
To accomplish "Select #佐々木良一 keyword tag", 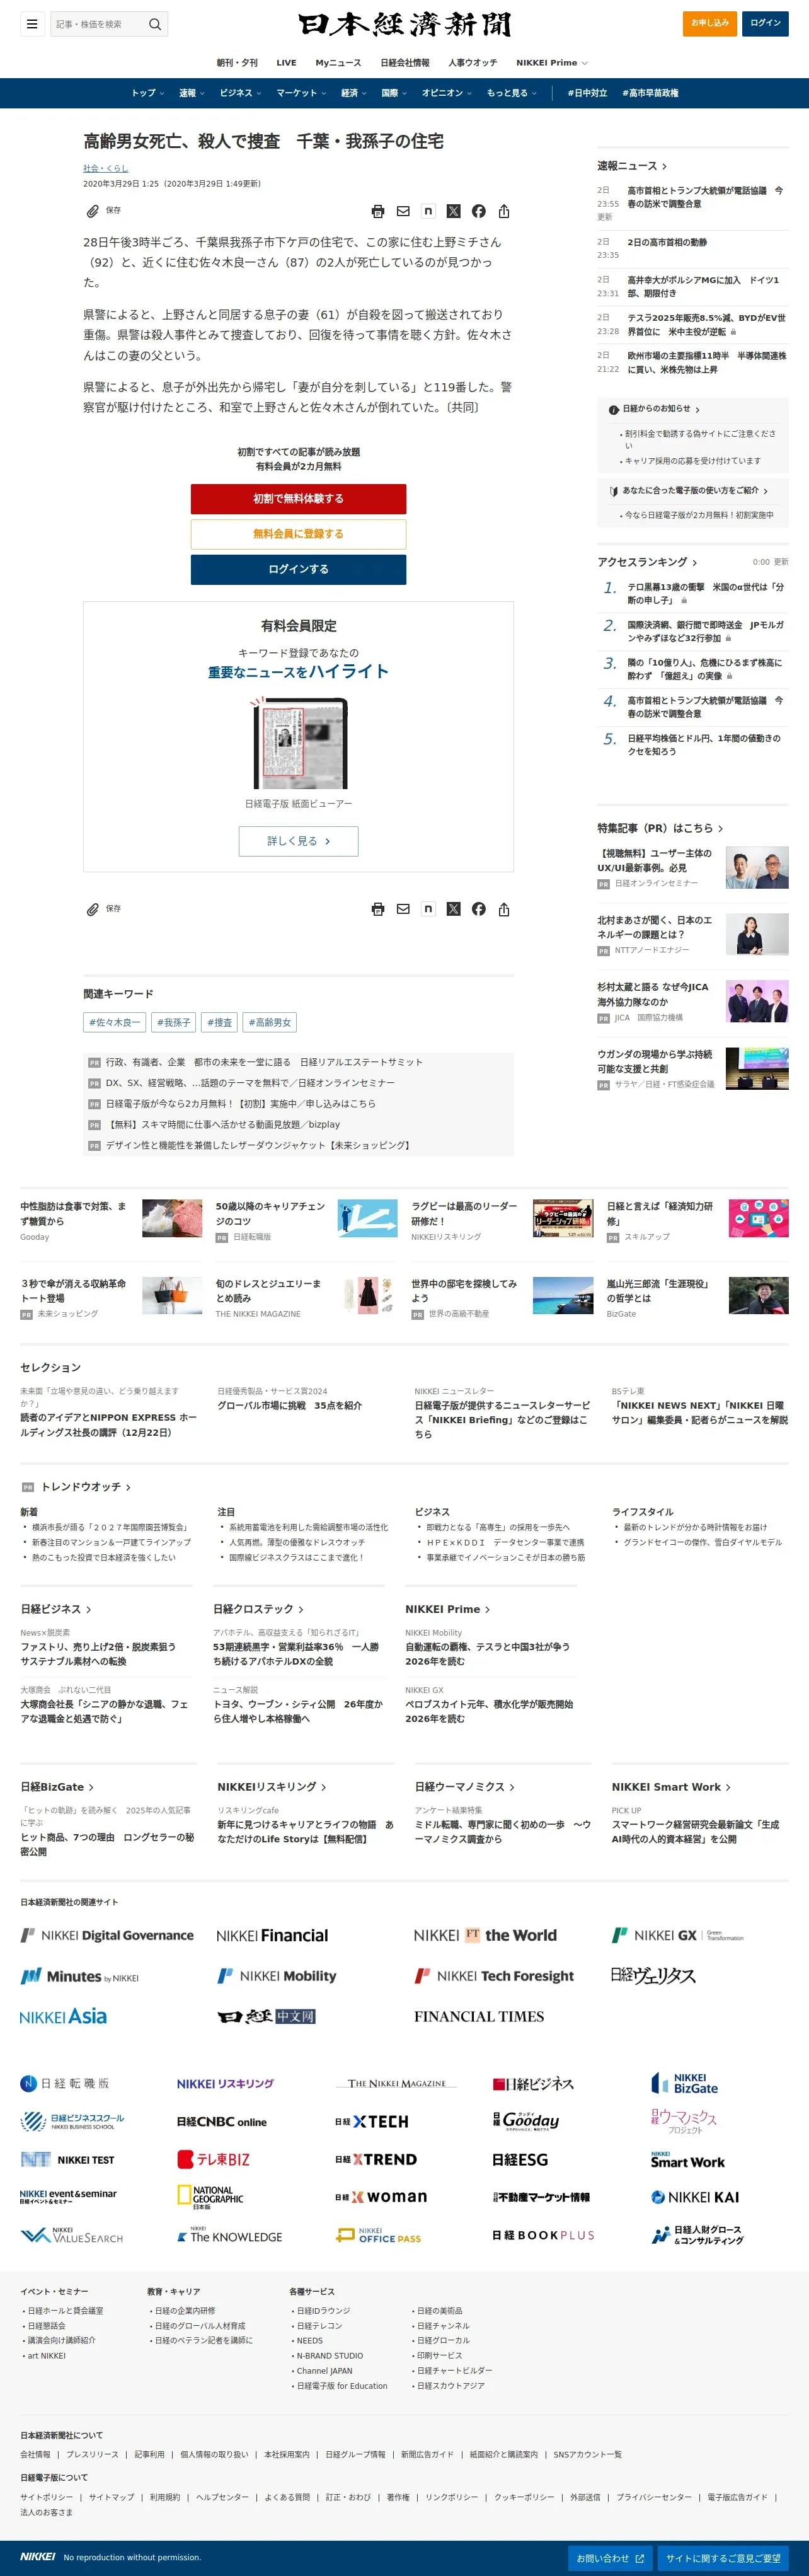I will pyautogui.click(x=115, y=1022).
